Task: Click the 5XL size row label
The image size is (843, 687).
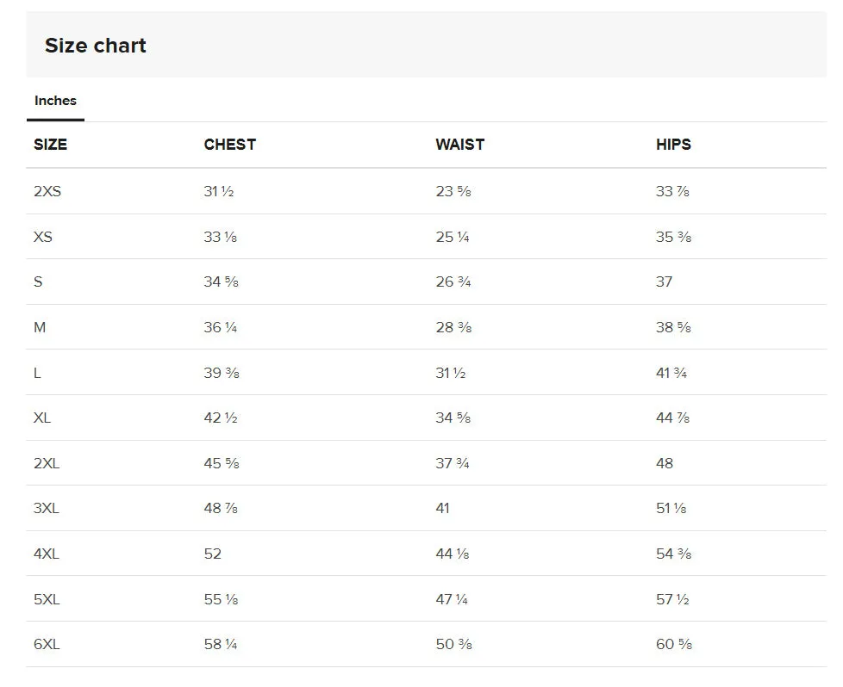Action: (x=47, y=599)
